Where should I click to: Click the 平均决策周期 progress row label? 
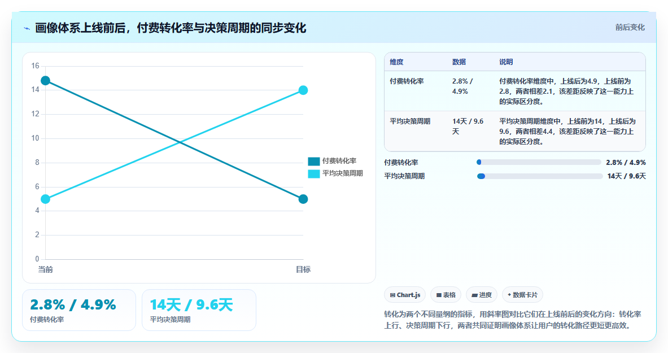pos(404,176)
